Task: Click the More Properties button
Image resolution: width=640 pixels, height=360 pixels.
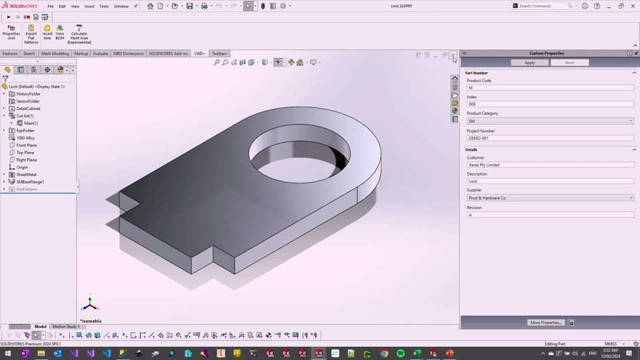Action: pyautogui.click(x=545, y=323)
